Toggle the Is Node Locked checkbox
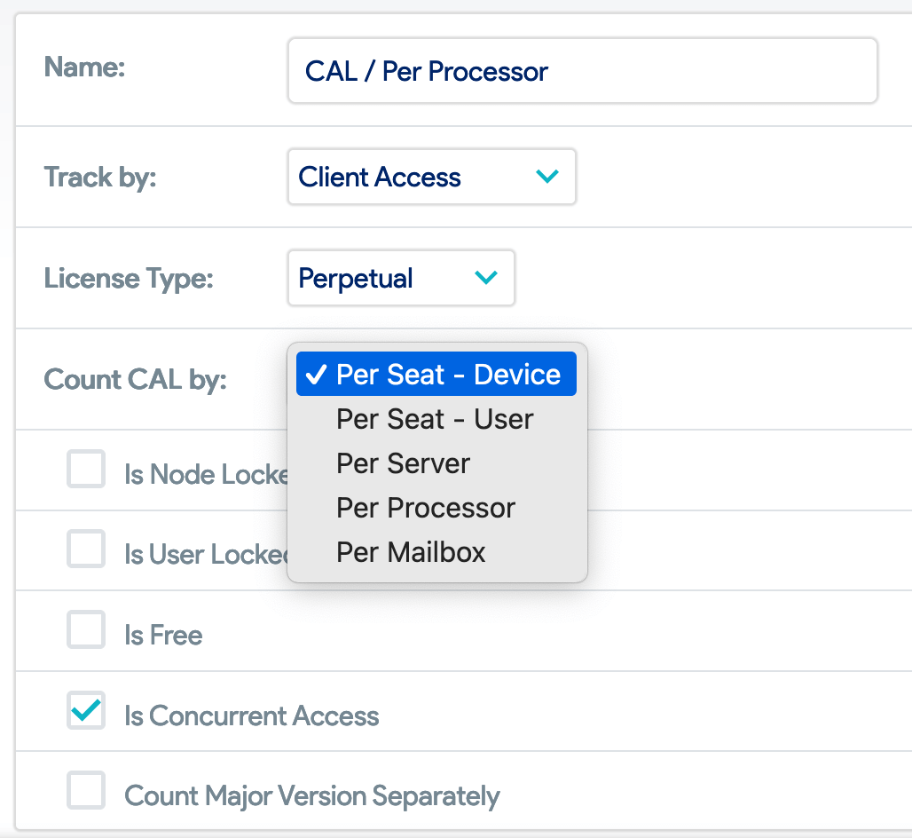This screenshot has width=912, height=838. 86,469
